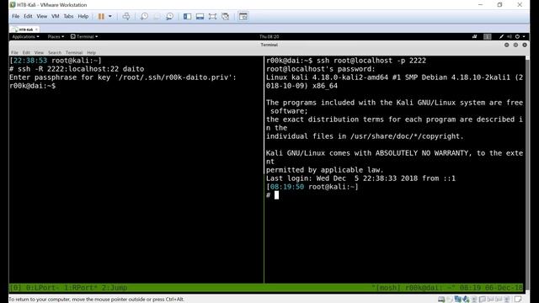This screenshot has height=303, width=539.
Task: Expand the Kali Places menu
Action: click(56, 36)
